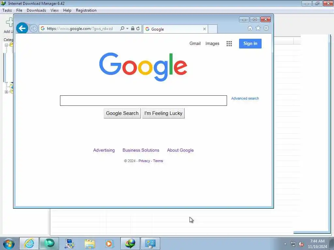The height and width of the screenshot is (250, 334).
Task: Open the Registration menu in IDM
Action: [86, 10]
